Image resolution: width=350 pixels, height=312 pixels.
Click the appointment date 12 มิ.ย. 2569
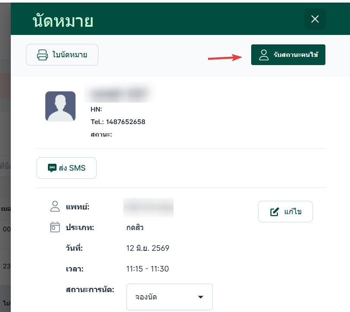(148, 248)
